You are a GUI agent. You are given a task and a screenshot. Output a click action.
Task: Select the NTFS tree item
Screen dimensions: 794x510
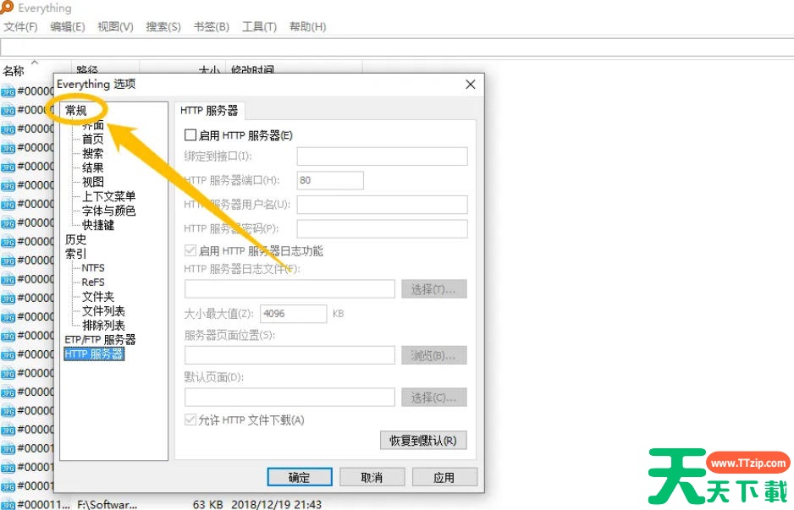93,267
